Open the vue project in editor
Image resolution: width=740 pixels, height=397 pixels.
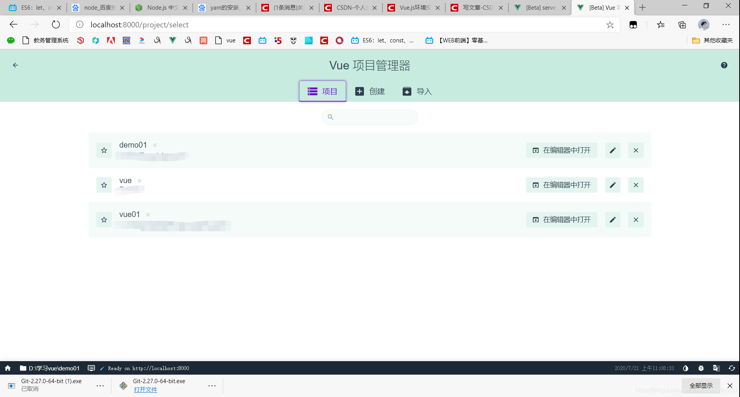562,185
